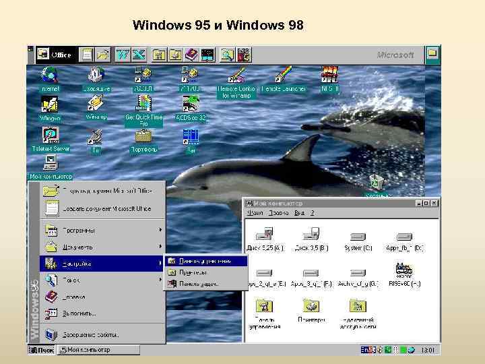The image size is (485, 364).
Task: Select the Telenet Server desktop icon
Action: point(51,140)
